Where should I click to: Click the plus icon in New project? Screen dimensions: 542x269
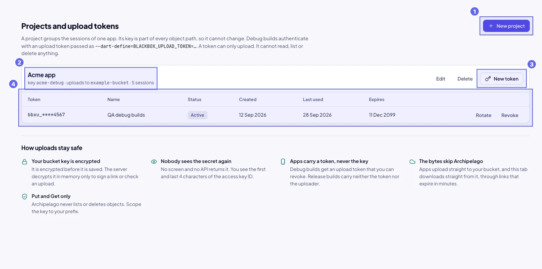tap(491, 26)
